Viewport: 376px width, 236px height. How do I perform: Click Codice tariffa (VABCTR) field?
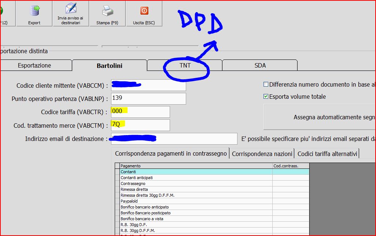pos(140,112)
